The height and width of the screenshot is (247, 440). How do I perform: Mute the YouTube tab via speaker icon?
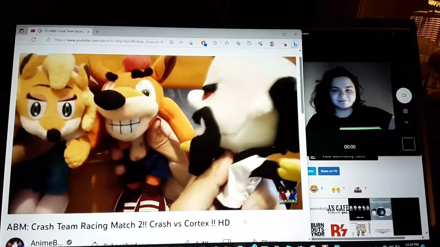[40, 31]
